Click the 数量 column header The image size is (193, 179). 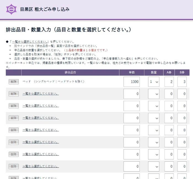pos(154,72)
